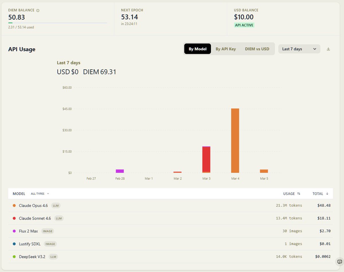Click the $2.70 total value
Image resolution: width=344 pixels, height=272 pixels.
tap(325, 231)
